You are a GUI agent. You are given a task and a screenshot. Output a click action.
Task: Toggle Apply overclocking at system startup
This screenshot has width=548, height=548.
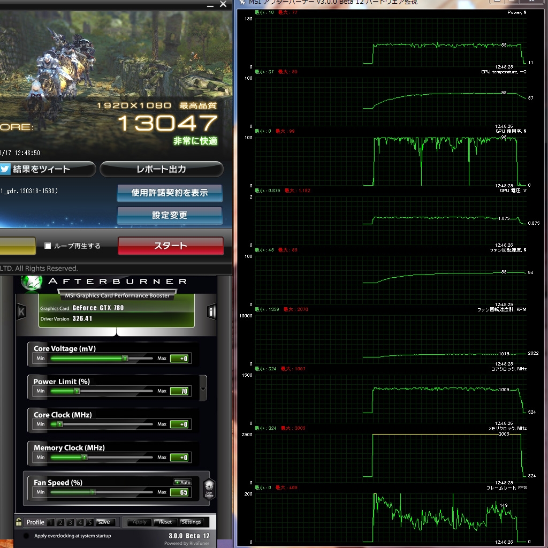point(26,535)
